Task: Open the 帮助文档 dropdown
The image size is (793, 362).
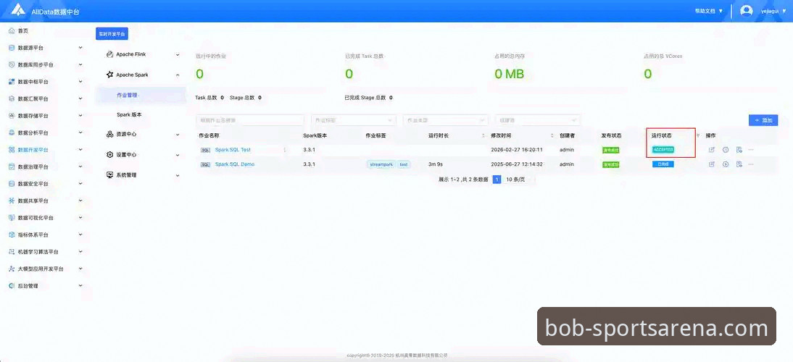Action: point(709,11)
